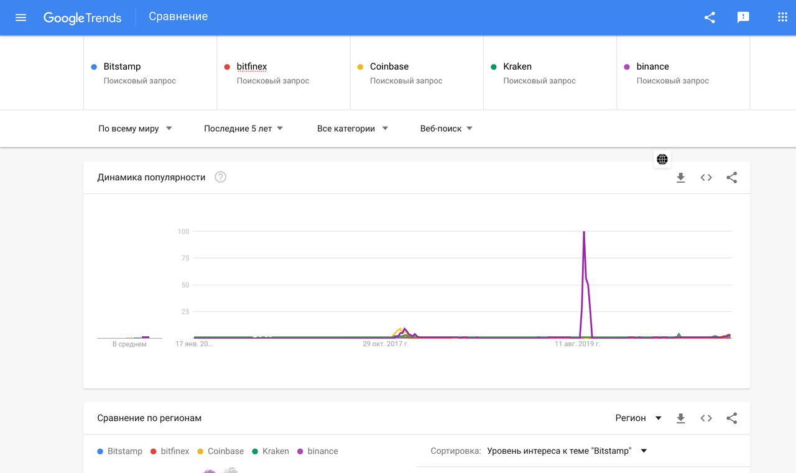
Task: Click the binance peak on the chart
Action: (x=584, y=232)
